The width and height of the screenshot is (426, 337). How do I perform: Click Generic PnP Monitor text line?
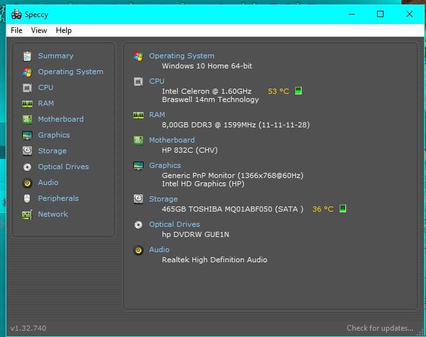[232, 175]
